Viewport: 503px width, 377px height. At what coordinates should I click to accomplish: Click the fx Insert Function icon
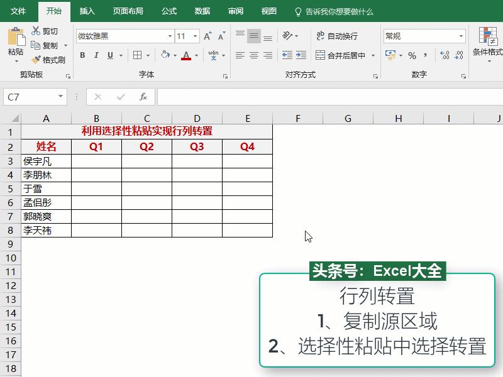143,97
